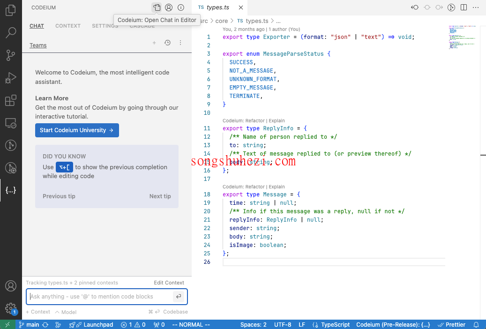Viewport: 486px width, 329px height.
Task: Open editor More Actions ellipsis
Action: [476, 7]
